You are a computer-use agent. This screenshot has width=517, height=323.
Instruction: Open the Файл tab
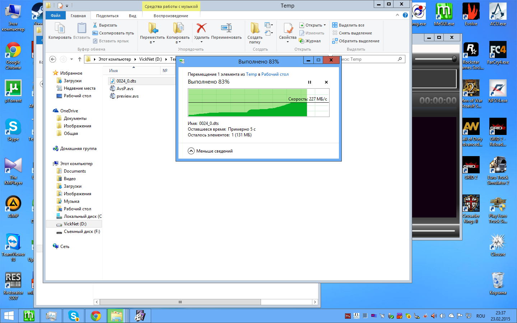(56, 15)
